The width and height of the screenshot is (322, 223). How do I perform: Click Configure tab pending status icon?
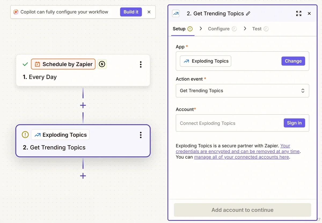[234, 29]
